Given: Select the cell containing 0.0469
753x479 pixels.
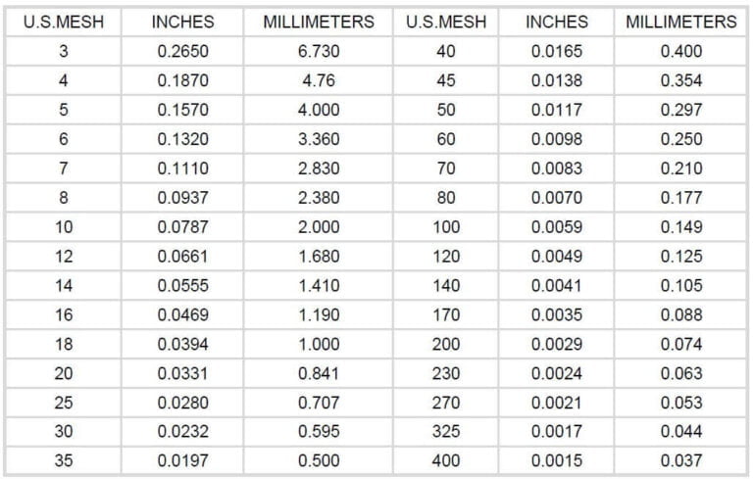Looking at the screenshot, I should (182, 314).
